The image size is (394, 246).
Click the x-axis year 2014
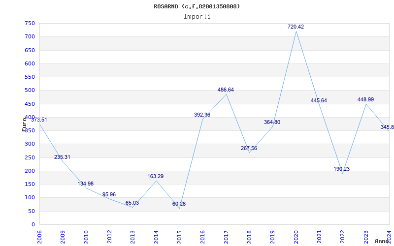156,237
